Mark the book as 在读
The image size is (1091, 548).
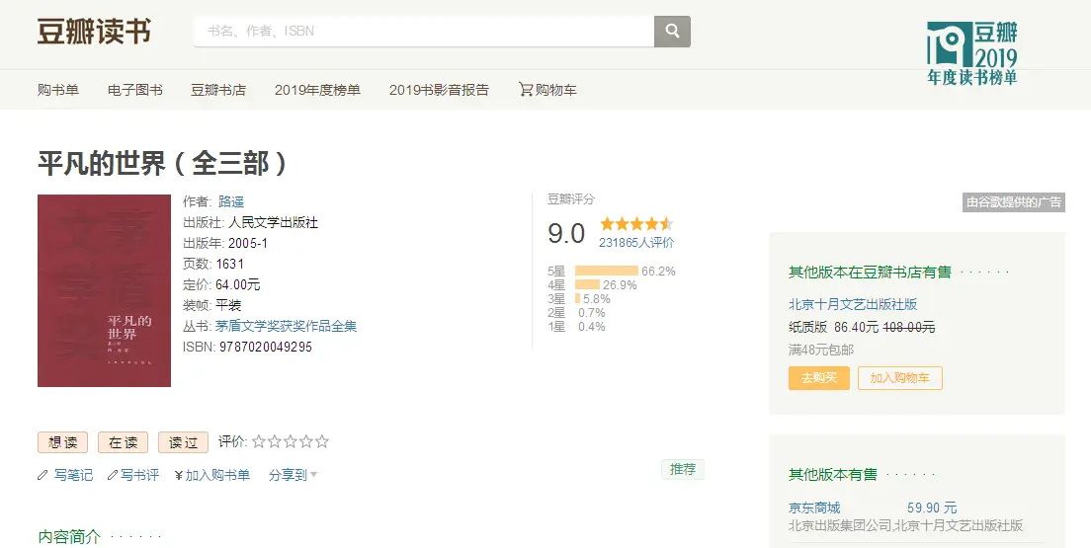coord(124,442)
